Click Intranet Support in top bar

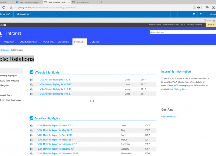pyautogui.click(x=194, y=25)
